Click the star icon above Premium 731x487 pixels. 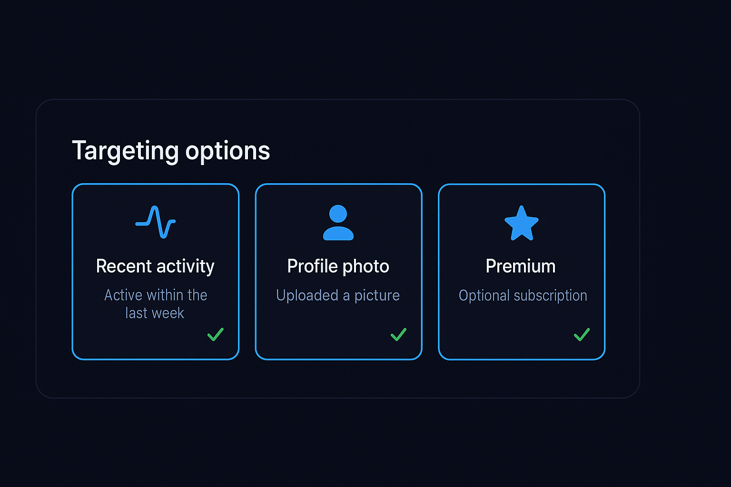click(522, 222)
